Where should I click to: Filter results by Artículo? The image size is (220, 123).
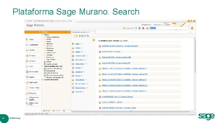(78, 48)
